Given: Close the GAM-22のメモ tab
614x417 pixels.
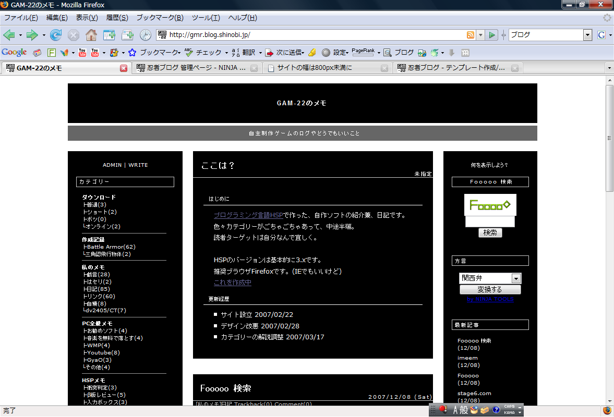Looking at the screenshot, I should [123, 68].
